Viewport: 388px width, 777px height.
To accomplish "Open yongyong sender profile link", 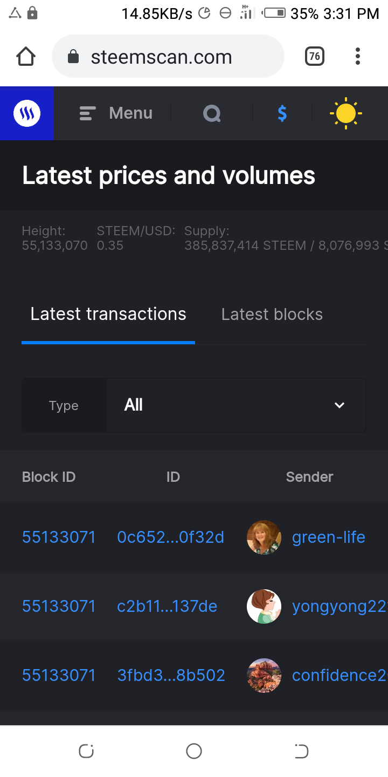I will point(338,606).
